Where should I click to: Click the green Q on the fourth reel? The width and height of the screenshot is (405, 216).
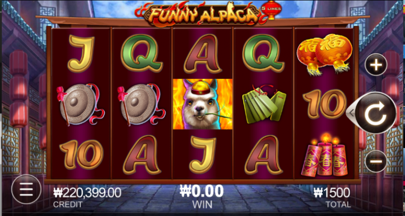[x=263, y=53]
